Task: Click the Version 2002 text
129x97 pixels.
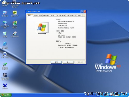Action: point(63,26)
